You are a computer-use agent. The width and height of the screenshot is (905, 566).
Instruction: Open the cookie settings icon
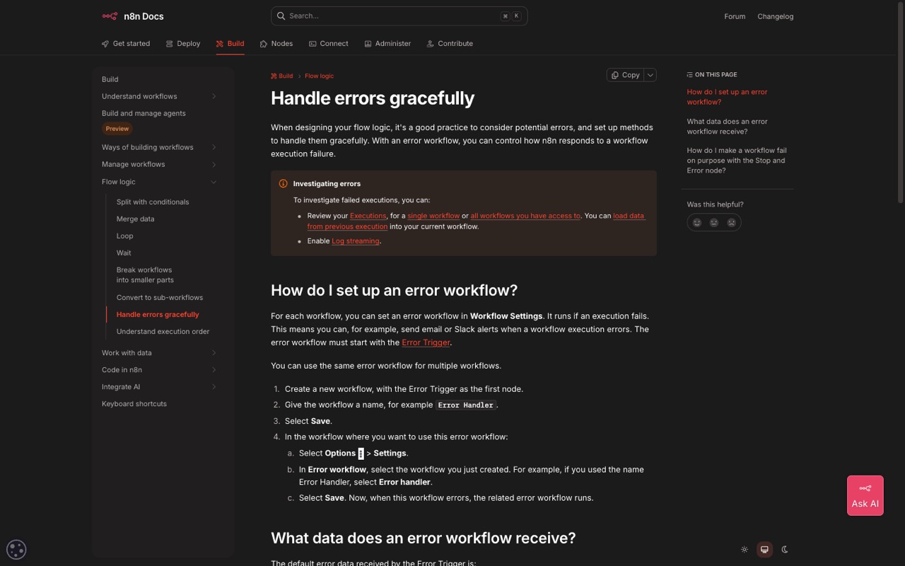tap(16, 549)
